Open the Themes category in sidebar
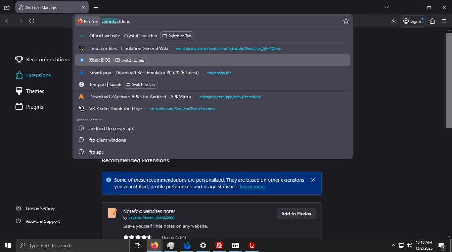This screenshot has height=252, width=452. (x=30, y=91)
